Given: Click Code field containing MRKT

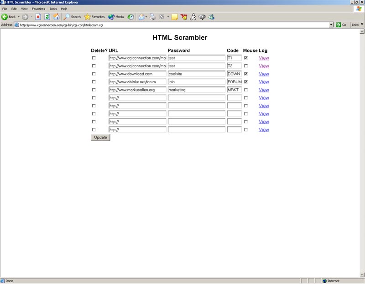Looking at the screenshot, I should (x=234, y=90).
